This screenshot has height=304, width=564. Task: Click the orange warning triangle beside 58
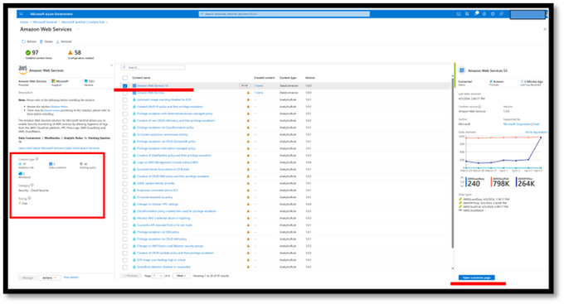pos(70,53)
